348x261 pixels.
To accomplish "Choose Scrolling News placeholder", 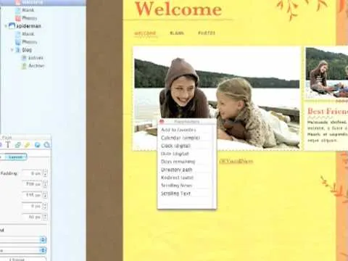I will tap(176, 186).
